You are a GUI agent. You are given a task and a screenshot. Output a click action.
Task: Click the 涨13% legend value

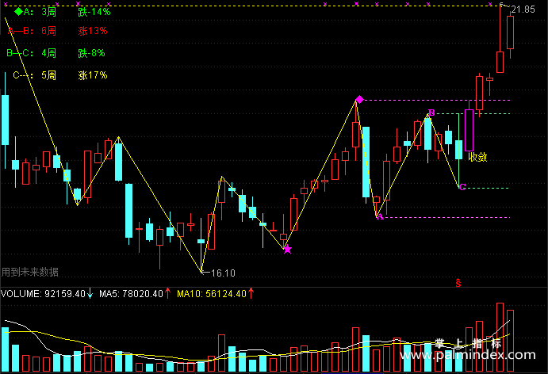[93, 31]
